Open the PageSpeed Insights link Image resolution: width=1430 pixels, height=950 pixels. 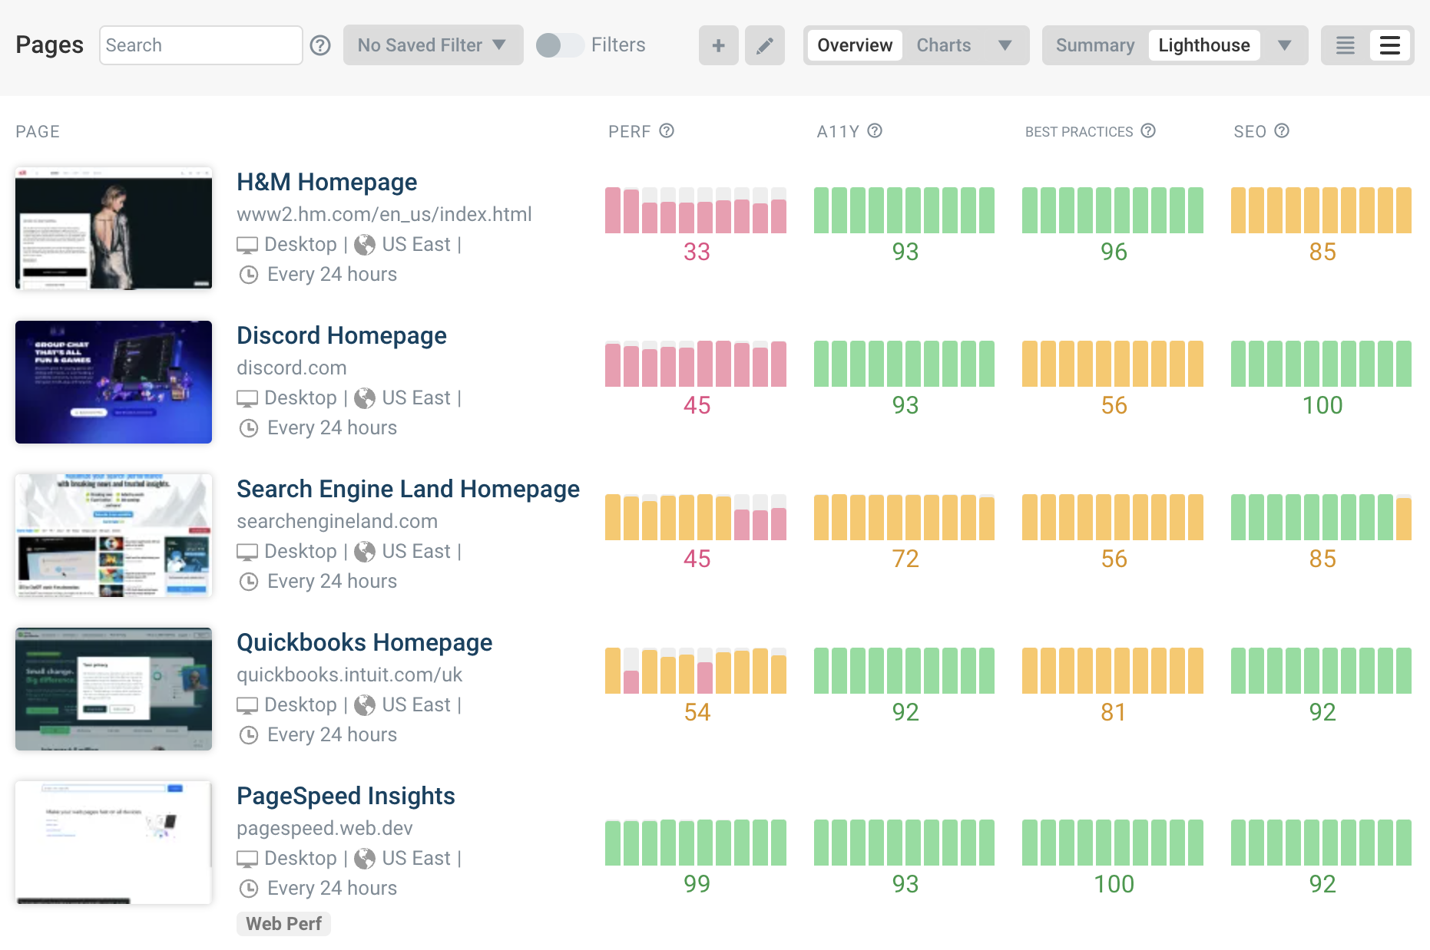click(346, 796)
